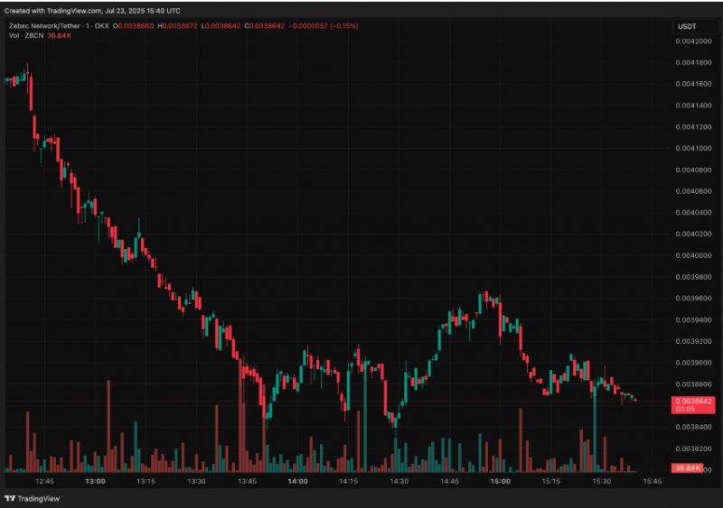The height and width of the screenshot is (508, 723).
Task: Select the 15:00 time axis label
Action: [500, 482]
